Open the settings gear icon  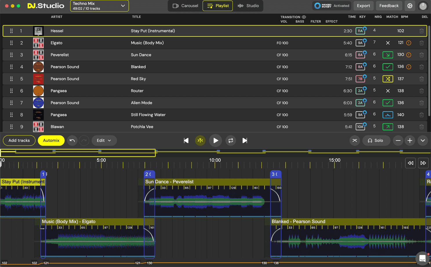pyautogui.click(x=410, y=5)
